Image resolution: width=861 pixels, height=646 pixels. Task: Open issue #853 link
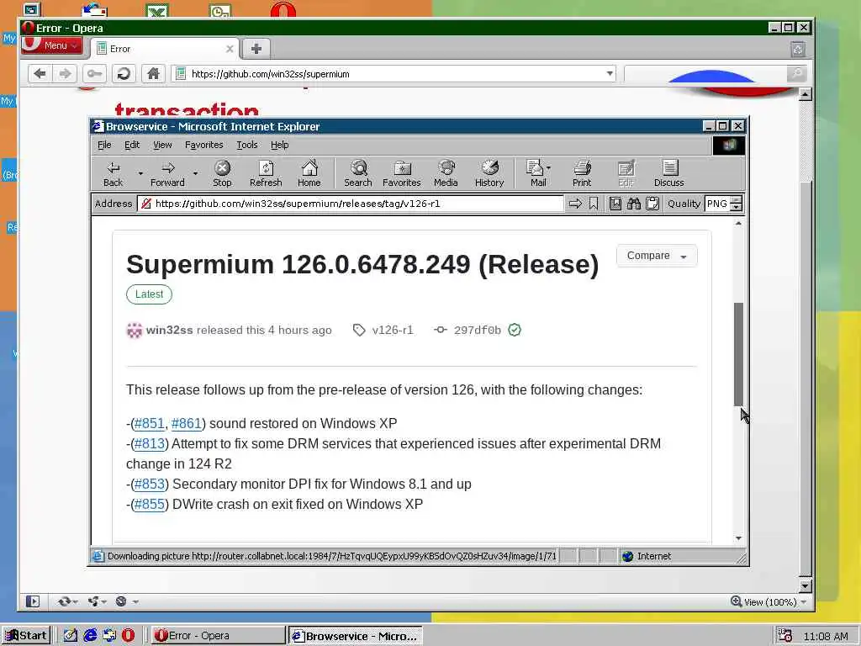click(x=150, y=484)
